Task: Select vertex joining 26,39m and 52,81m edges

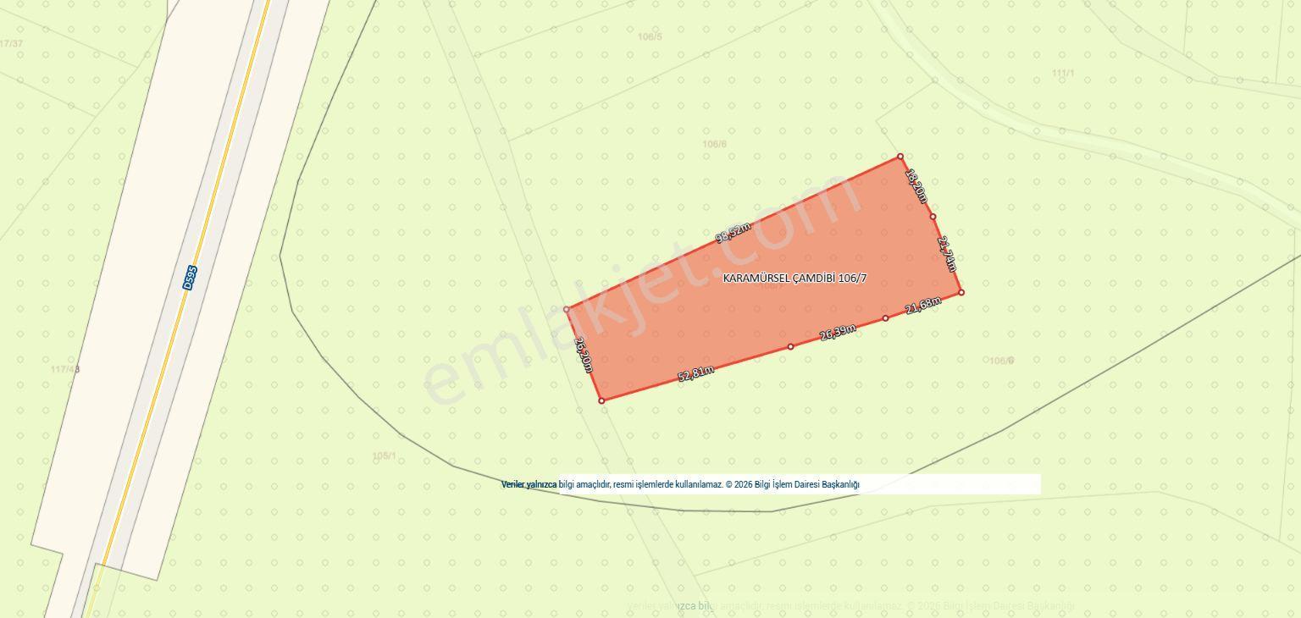Action: 790,346
